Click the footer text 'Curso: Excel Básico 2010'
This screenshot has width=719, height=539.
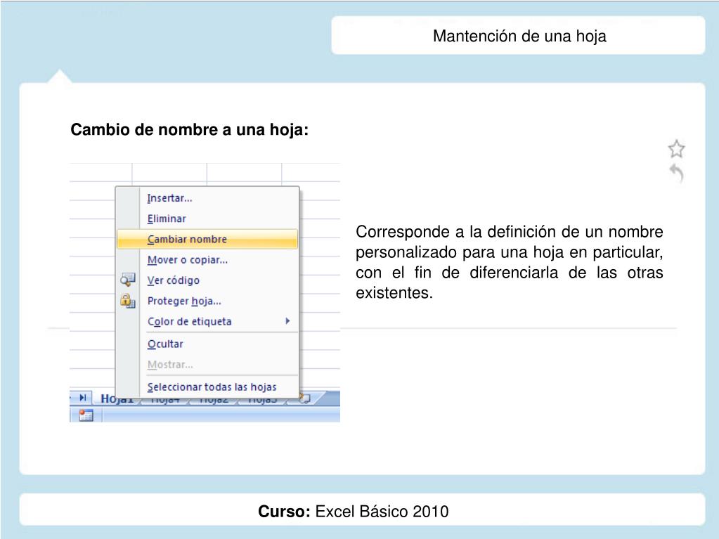pyautogui.click(x=353, y=511)
